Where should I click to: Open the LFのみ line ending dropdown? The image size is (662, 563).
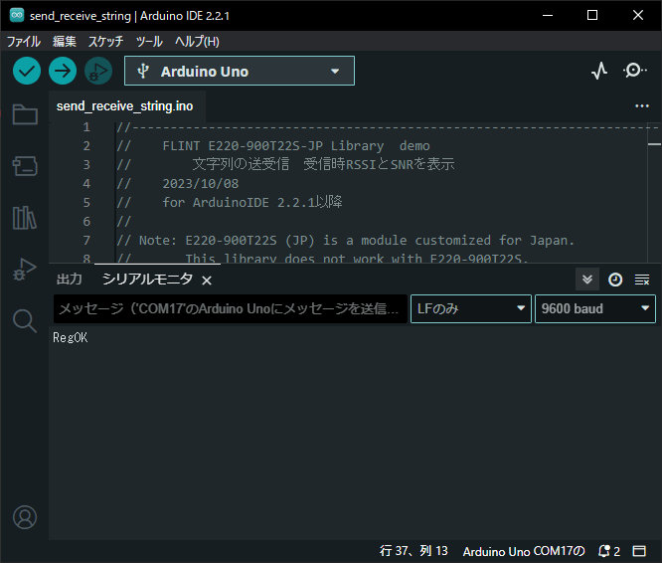(471, 308)
